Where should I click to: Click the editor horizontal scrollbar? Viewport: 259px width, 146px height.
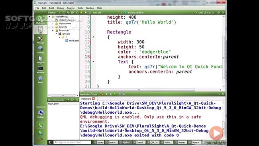(x=138, y=90)
